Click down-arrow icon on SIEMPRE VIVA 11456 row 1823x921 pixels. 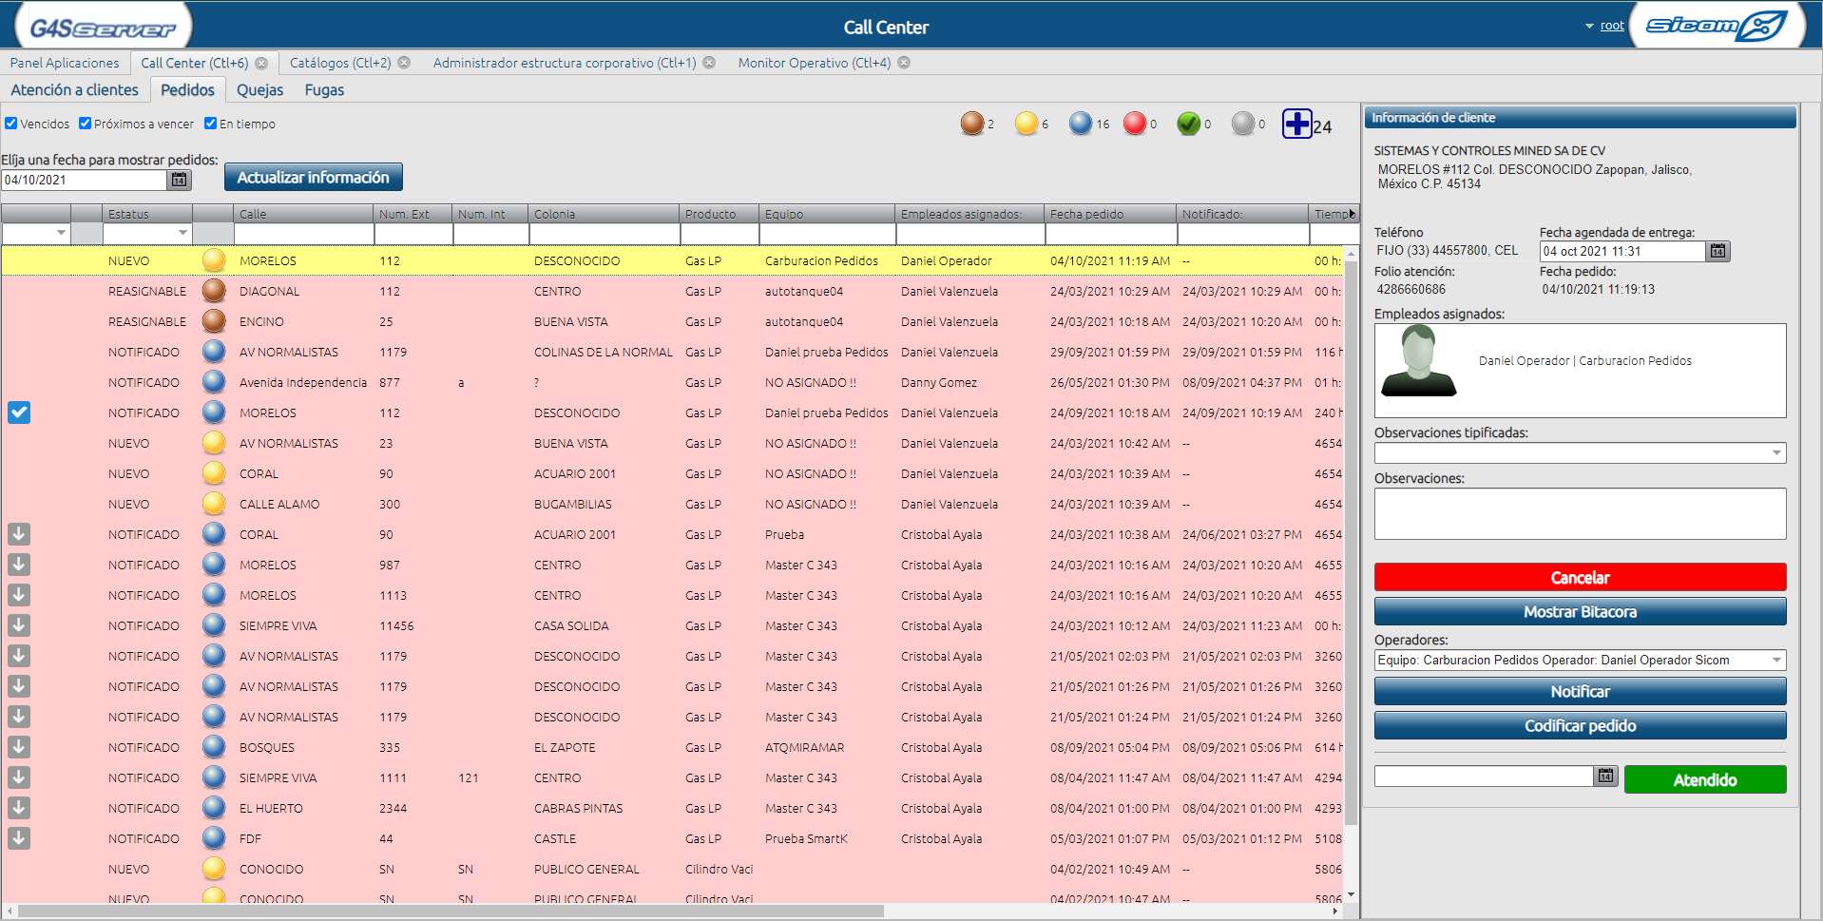coord(19,625)
